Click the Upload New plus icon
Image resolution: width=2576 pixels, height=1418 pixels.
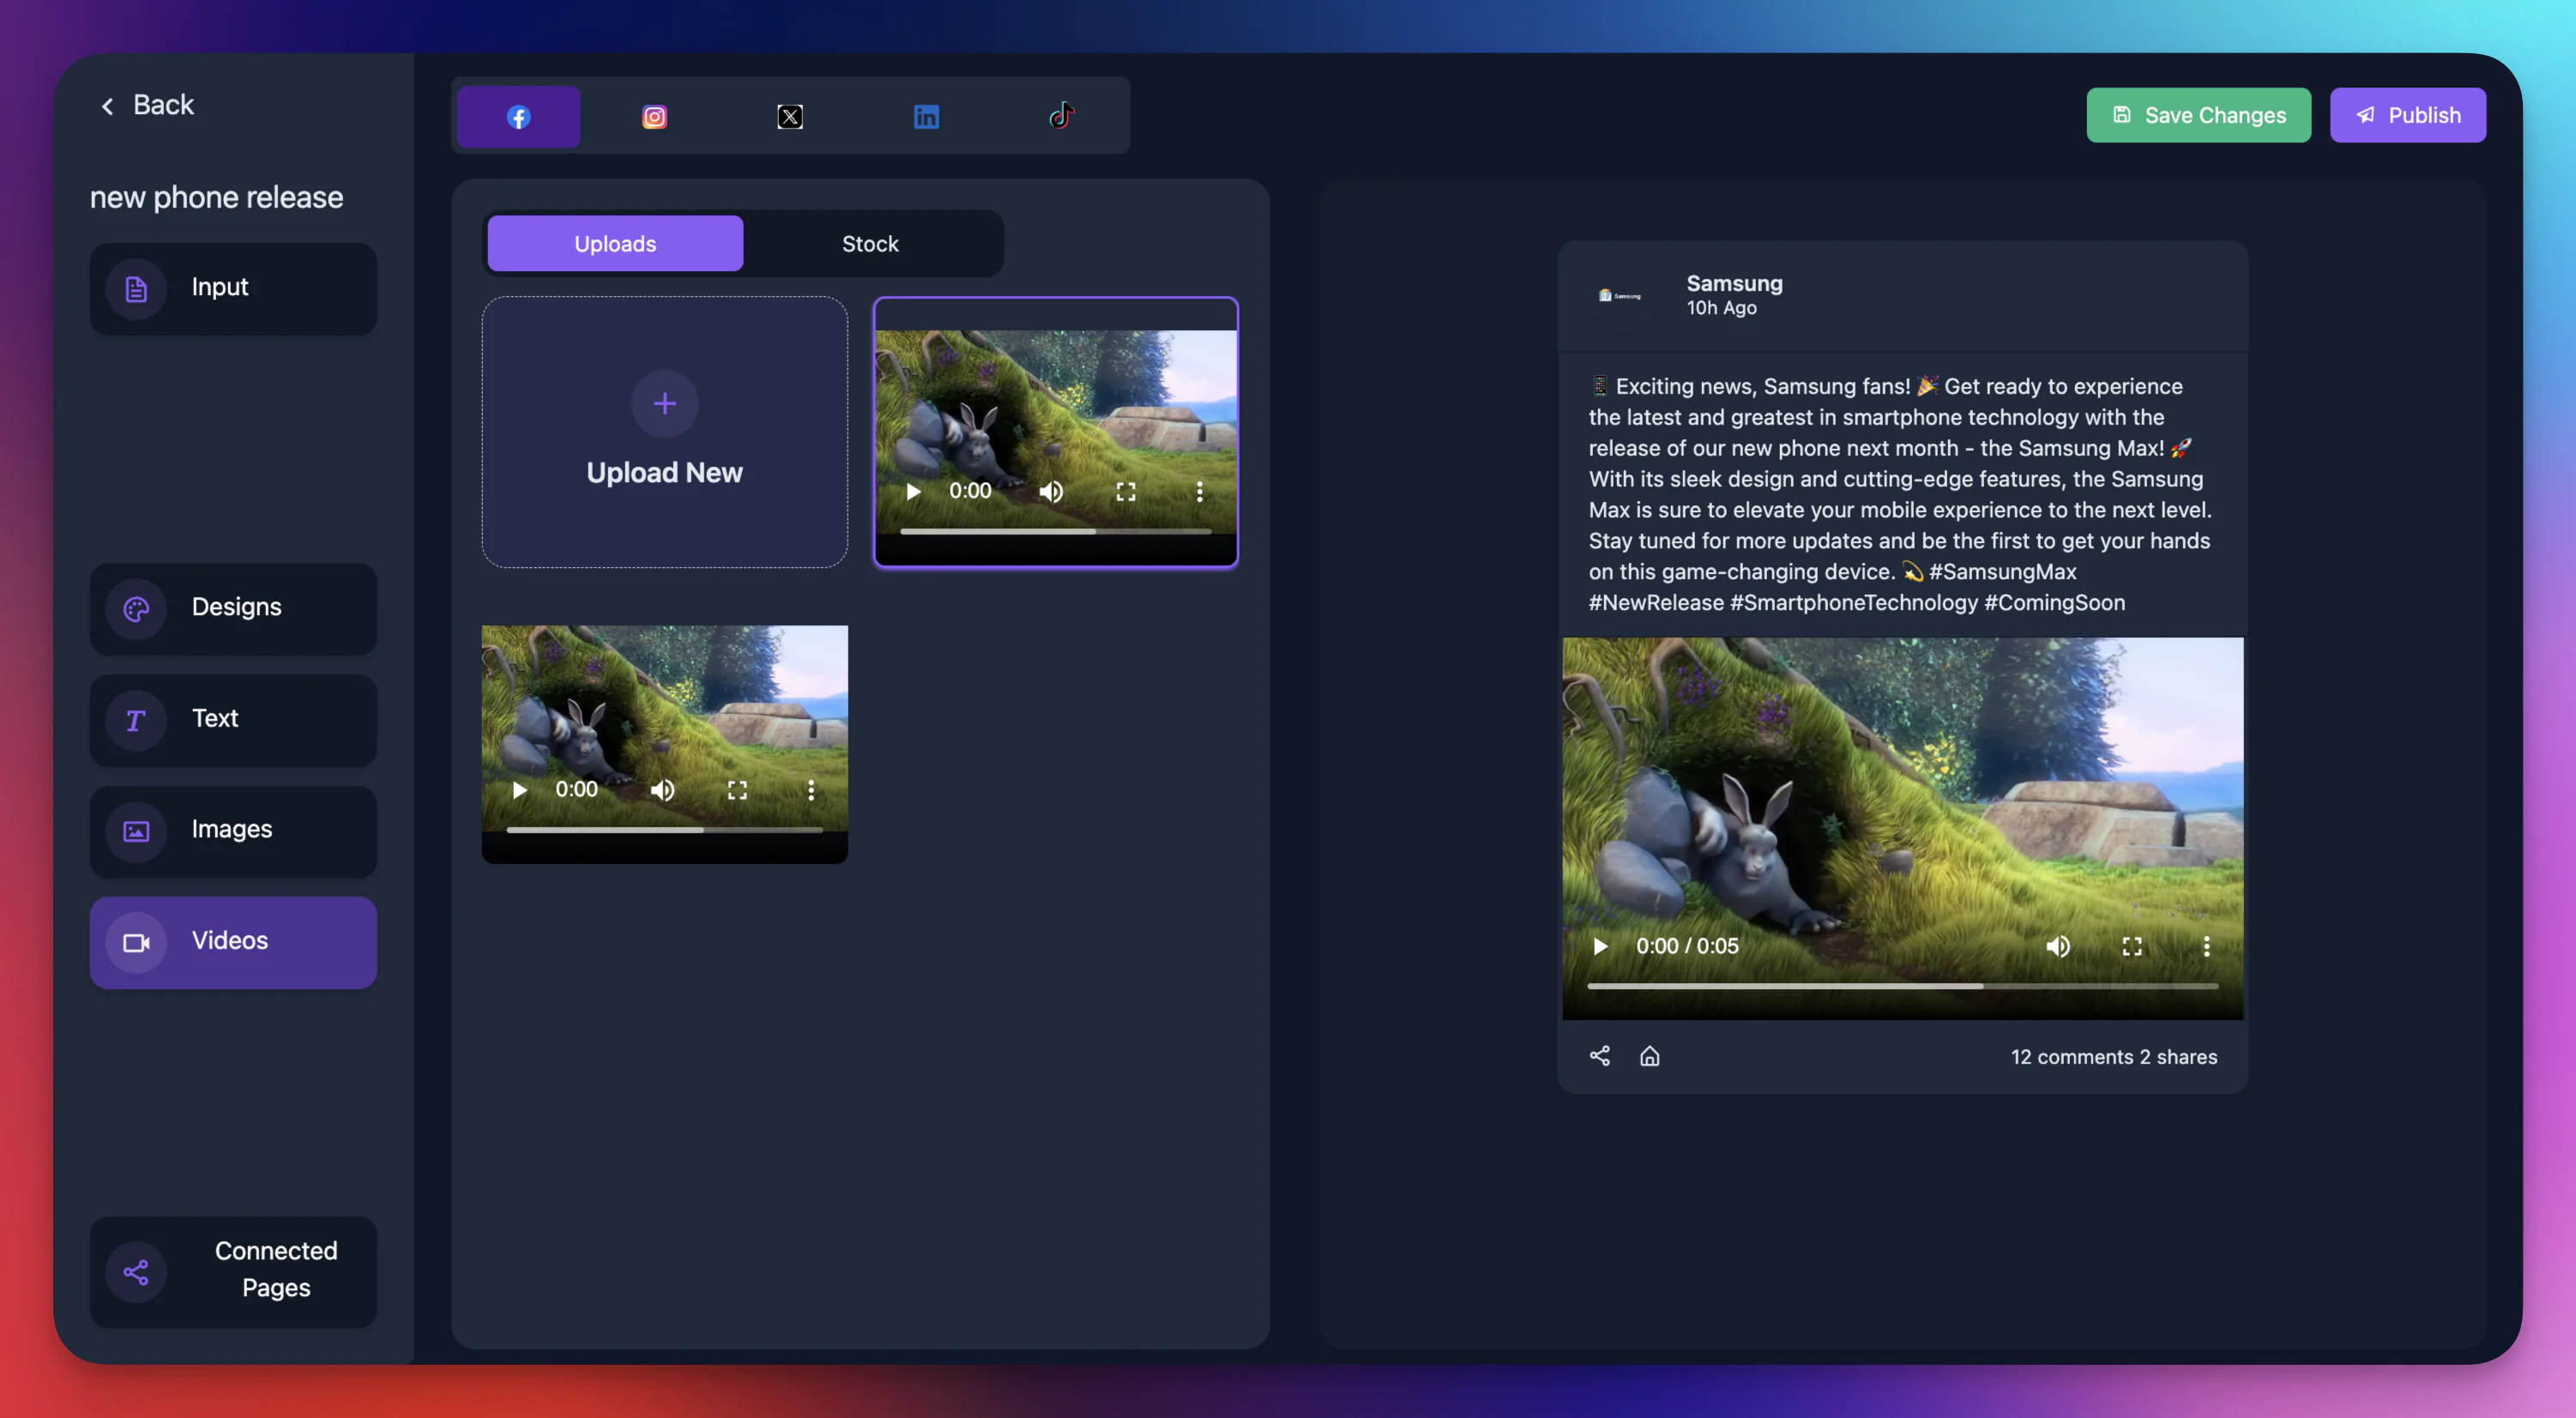664,403
